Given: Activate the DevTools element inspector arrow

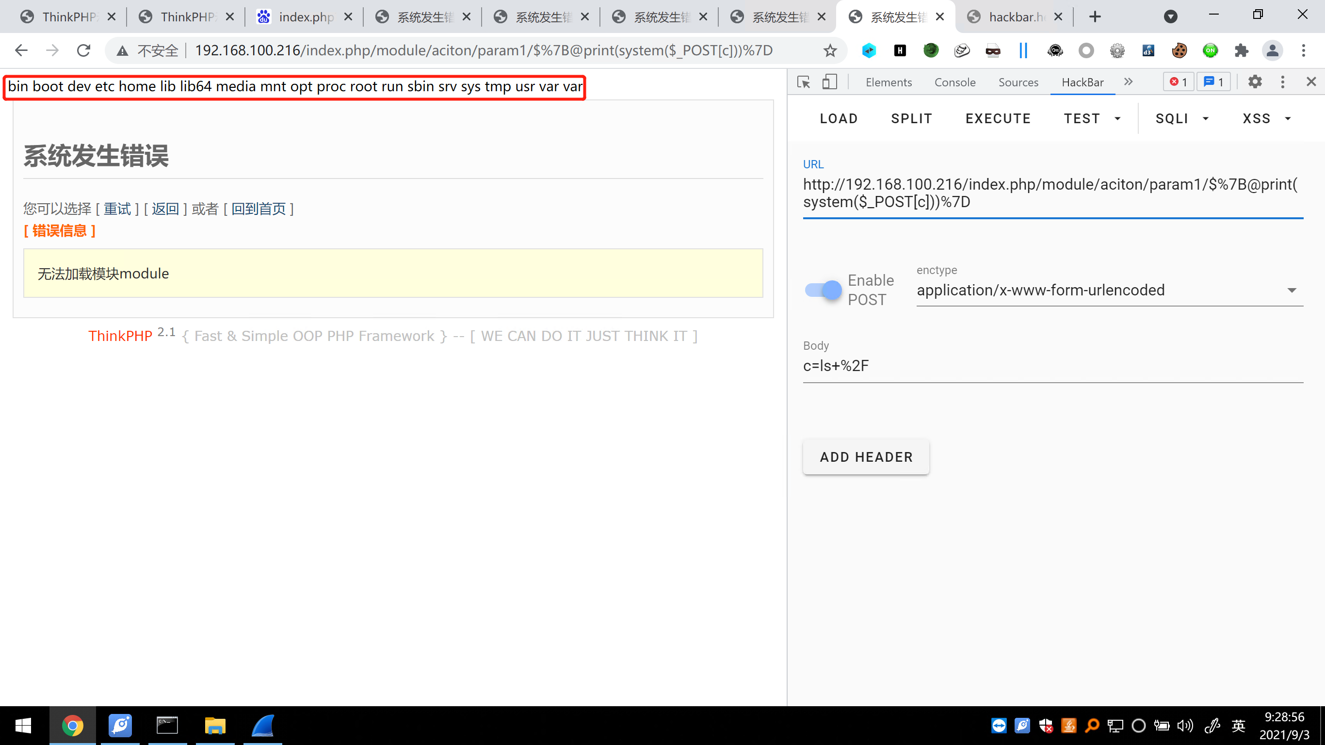Looking at the screenshot, I should tap(804, 82).
